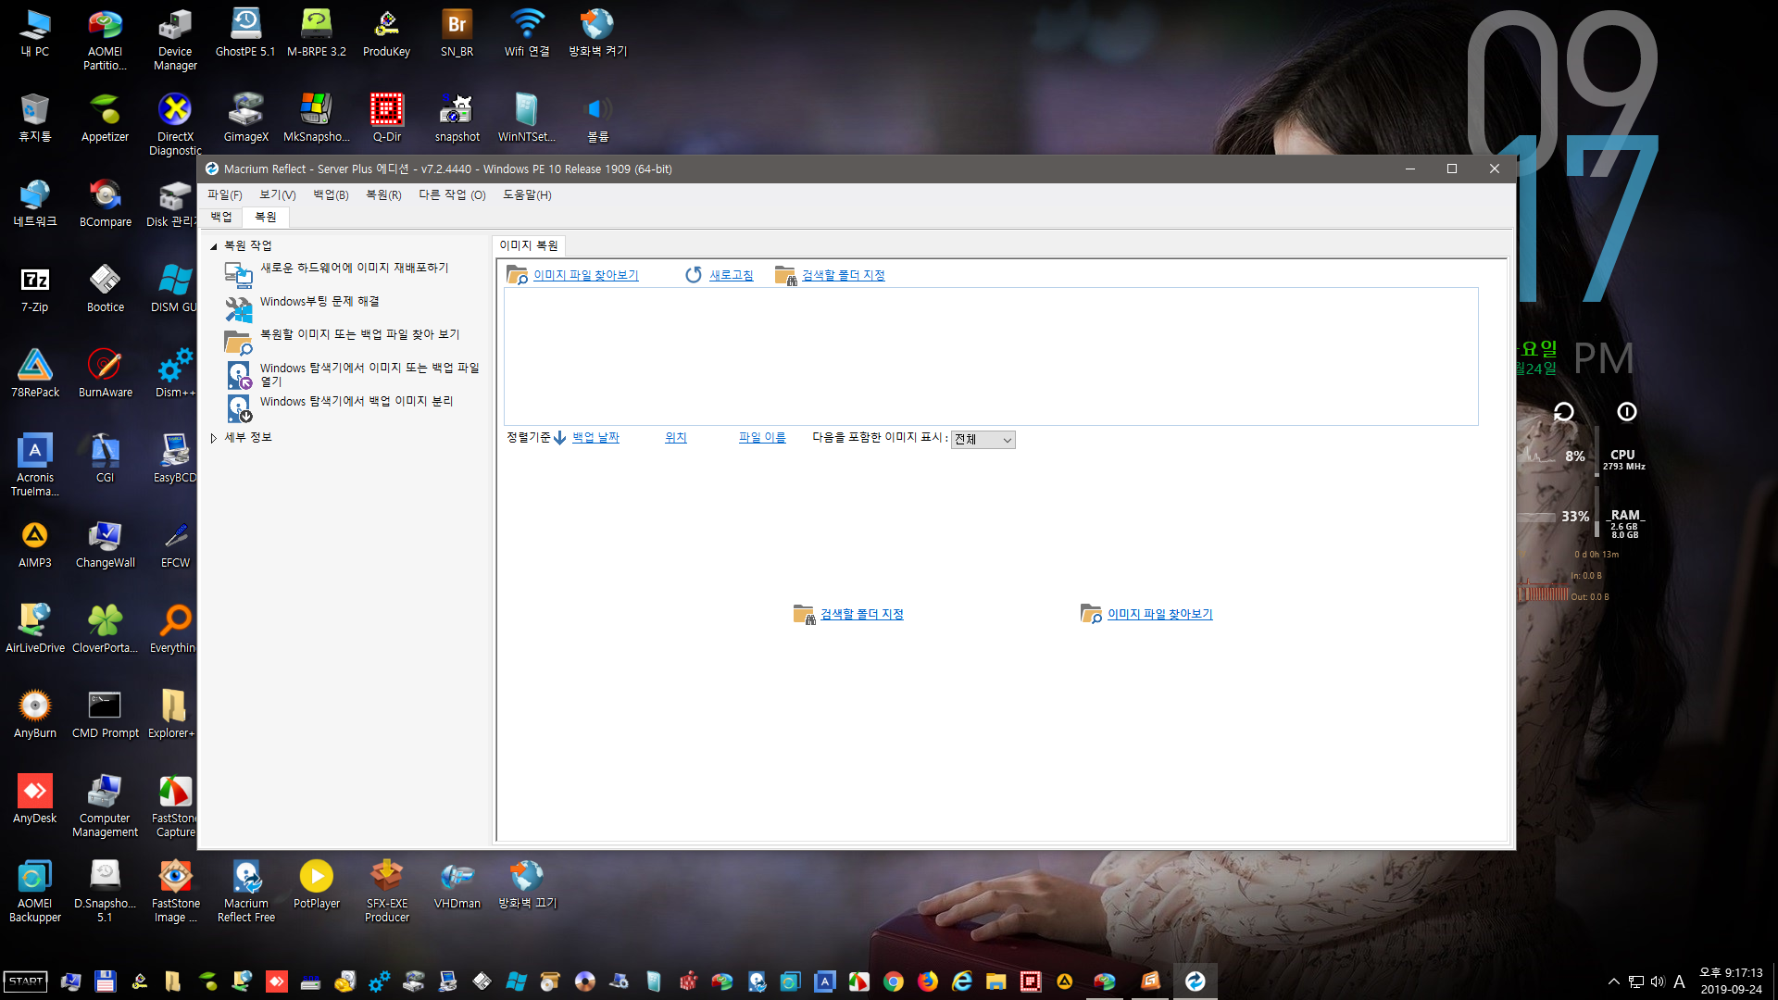Open the 도움말(H) menu

tap(527, 194)
